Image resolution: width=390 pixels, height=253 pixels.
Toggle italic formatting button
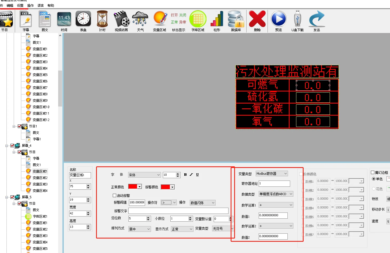(x=191, y=174)
